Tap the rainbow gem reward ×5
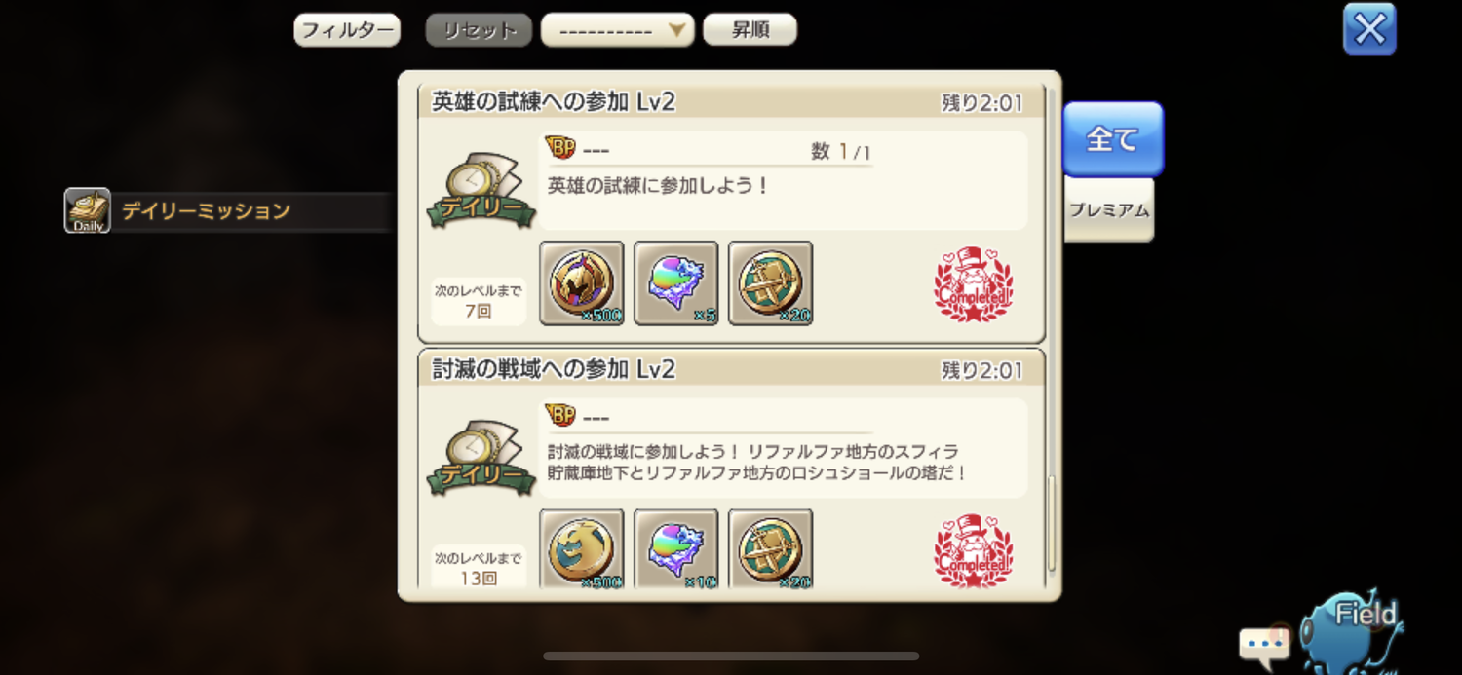Viewport: 1462px width, 675px height. click(x=675, y=283)
